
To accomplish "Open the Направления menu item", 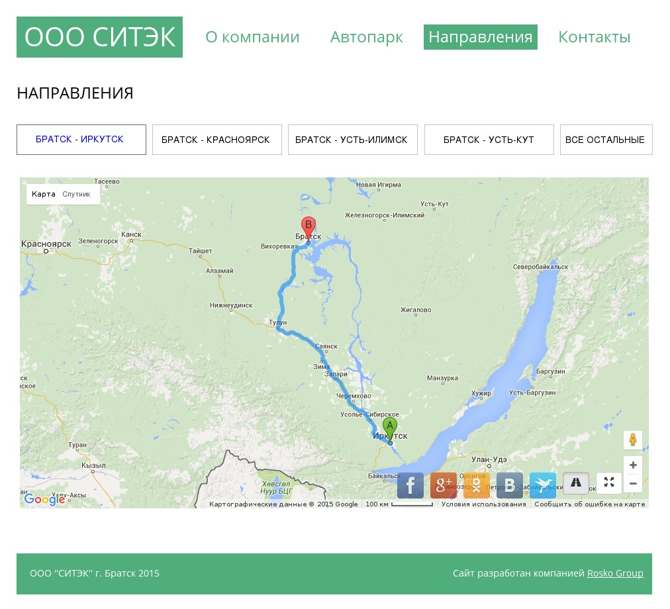I will pyautogui.click(x=480, y=37).
